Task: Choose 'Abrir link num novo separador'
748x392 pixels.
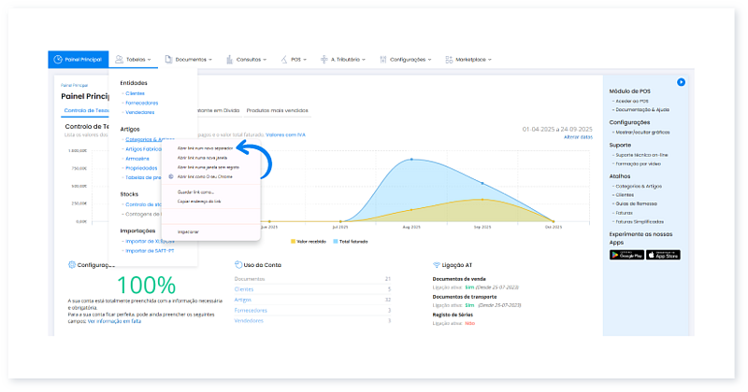Action: point(205,147)
